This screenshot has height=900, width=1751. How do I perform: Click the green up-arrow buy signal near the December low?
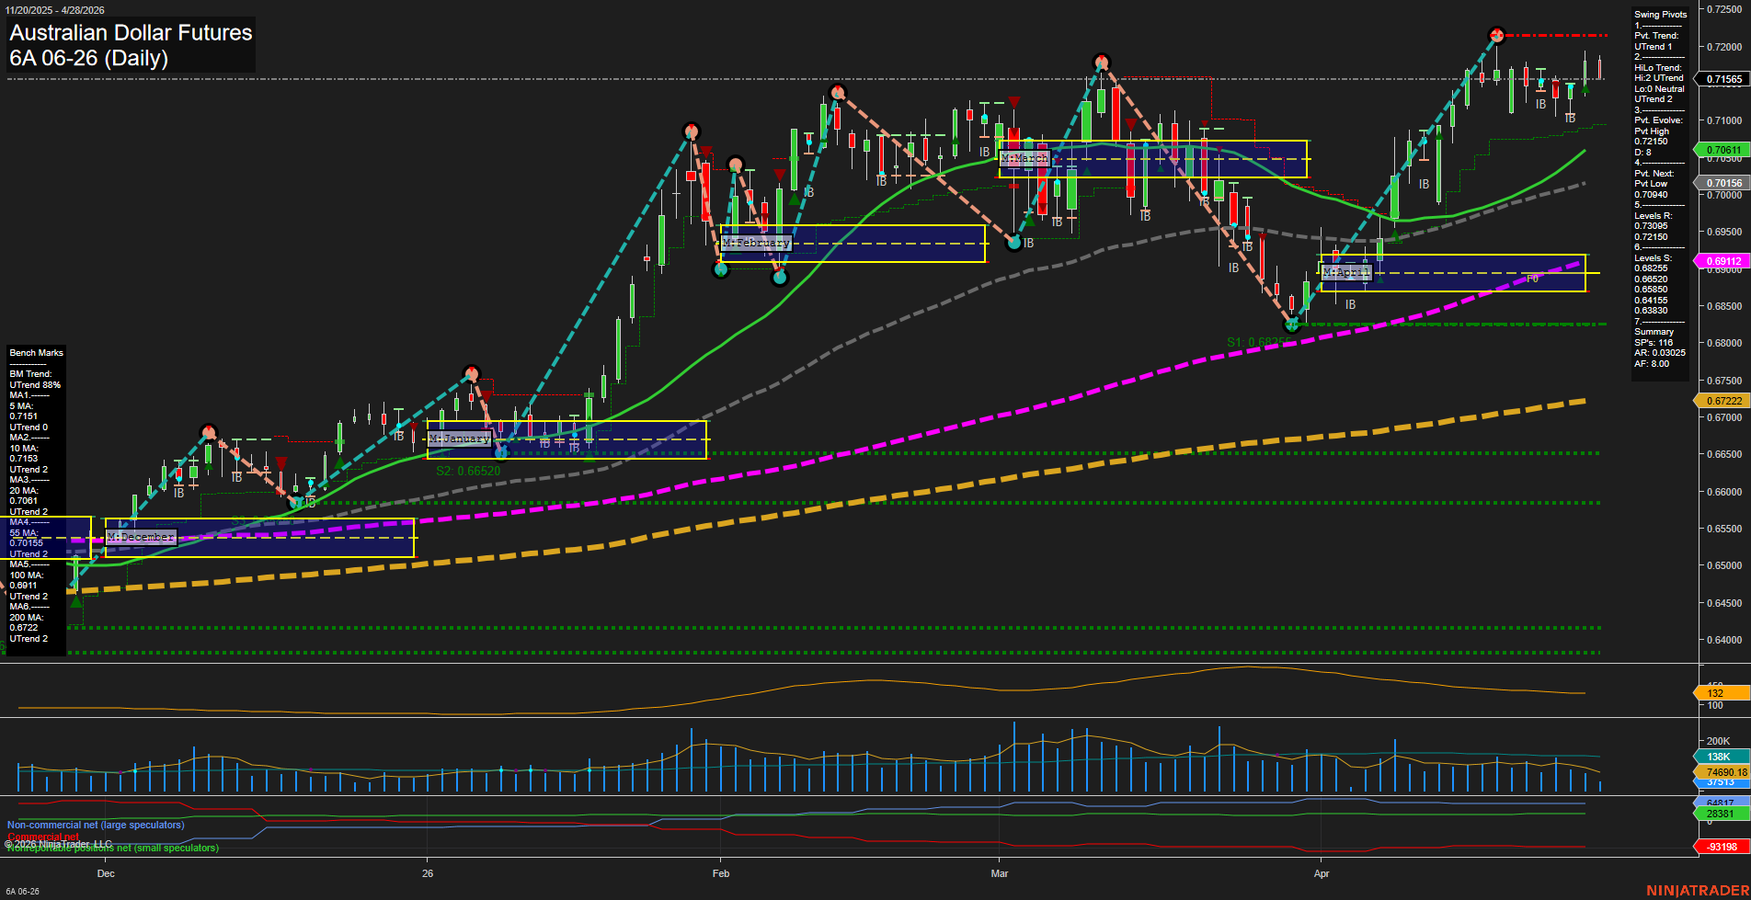click(76, 602)
